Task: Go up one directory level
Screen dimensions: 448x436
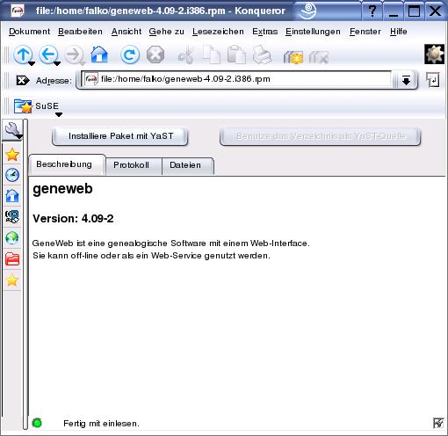Action: (23, 54)
